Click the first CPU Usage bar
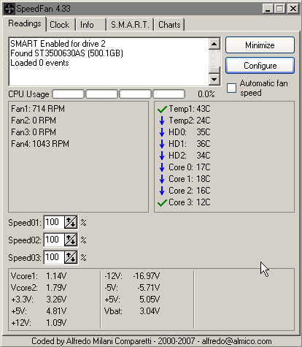The height and width of the screenshot is (347, 302). point(69,94)
